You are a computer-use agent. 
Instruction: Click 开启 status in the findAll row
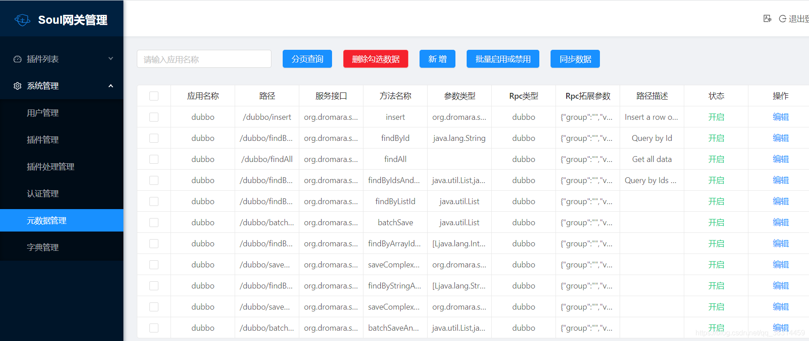pyautogui.click(x=716, y=159)
